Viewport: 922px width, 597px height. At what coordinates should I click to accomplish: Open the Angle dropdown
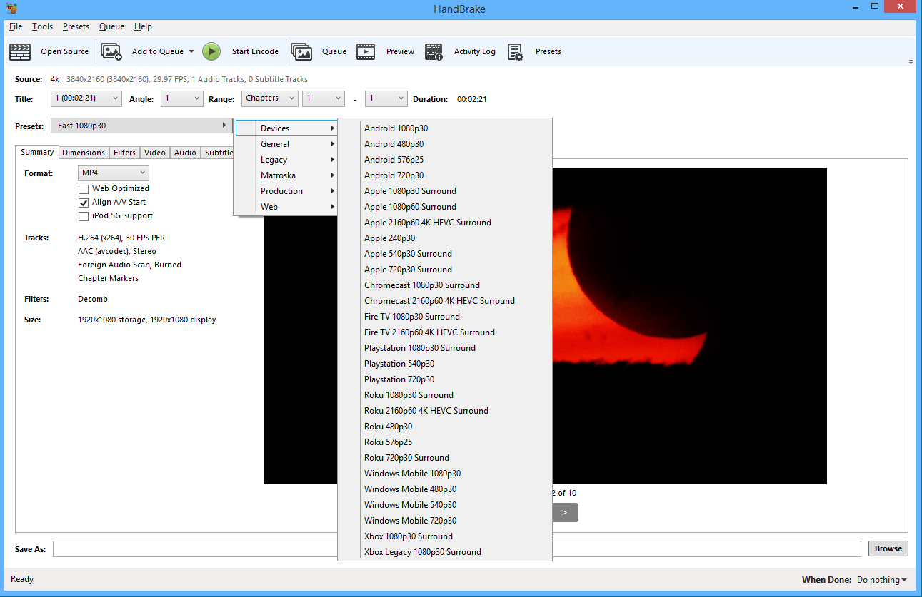(x=182, y=98)
